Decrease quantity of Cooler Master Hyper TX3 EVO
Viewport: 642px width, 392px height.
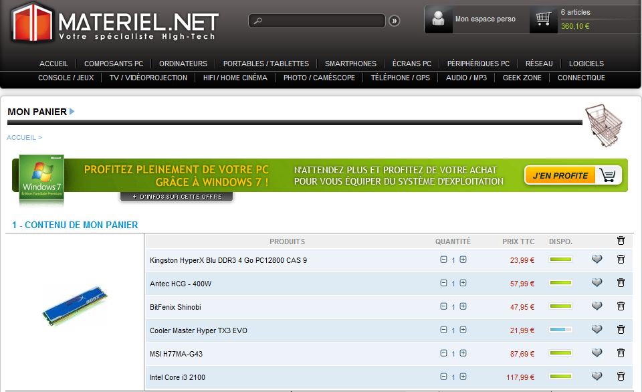(443, 330)
